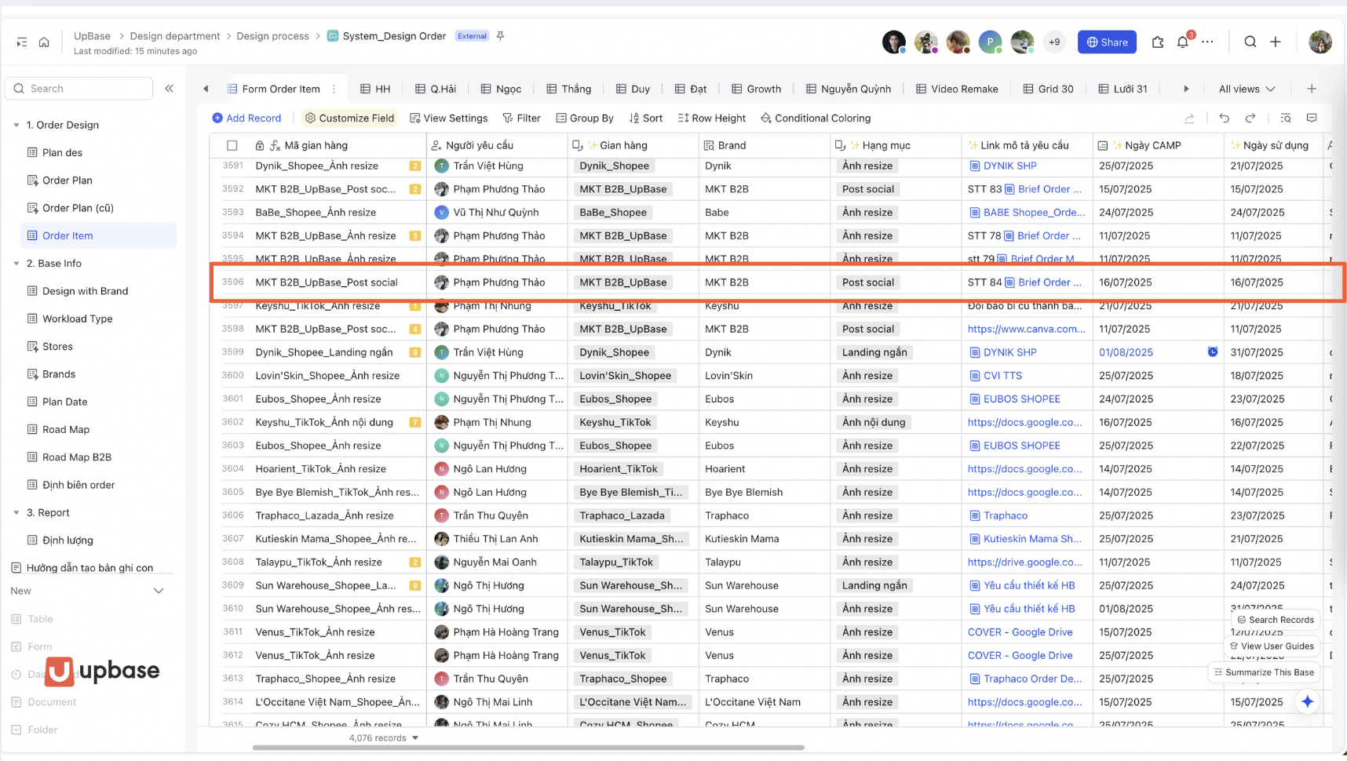The height and width of the screenshot is (761, 1347).
Task: Open the Nguyễn Quỳnh view tab
Action: [x=848, y=89]
